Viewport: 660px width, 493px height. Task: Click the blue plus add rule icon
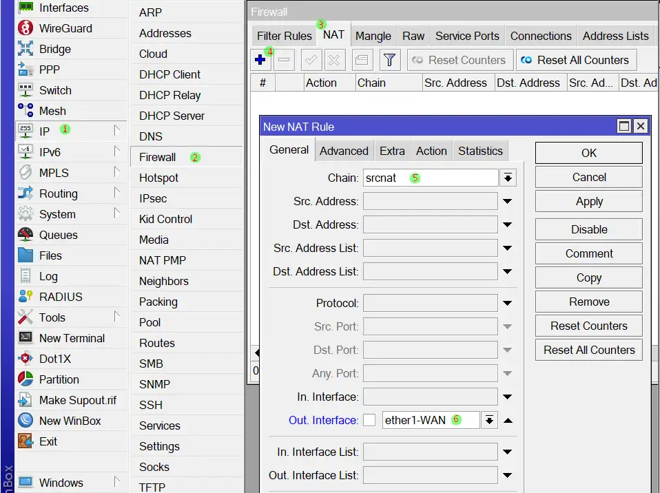point(260,61)
